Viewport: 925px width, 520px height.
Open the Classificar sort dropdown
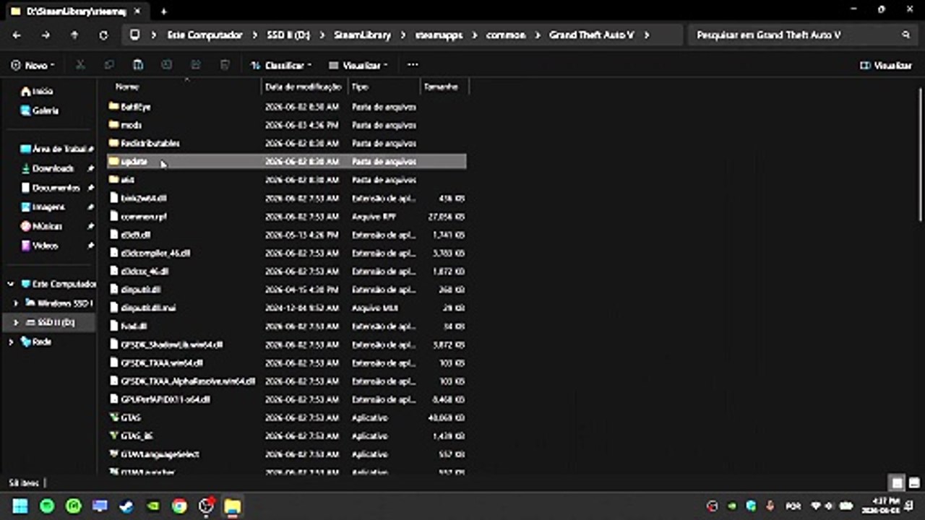pos(281,65)
